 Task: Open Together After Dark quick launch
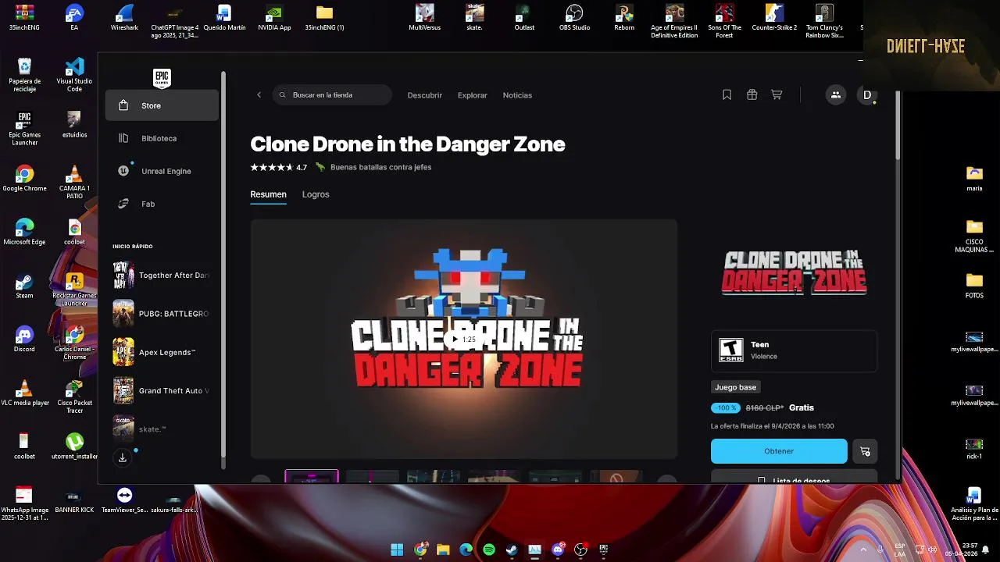(x=162, y=276)
